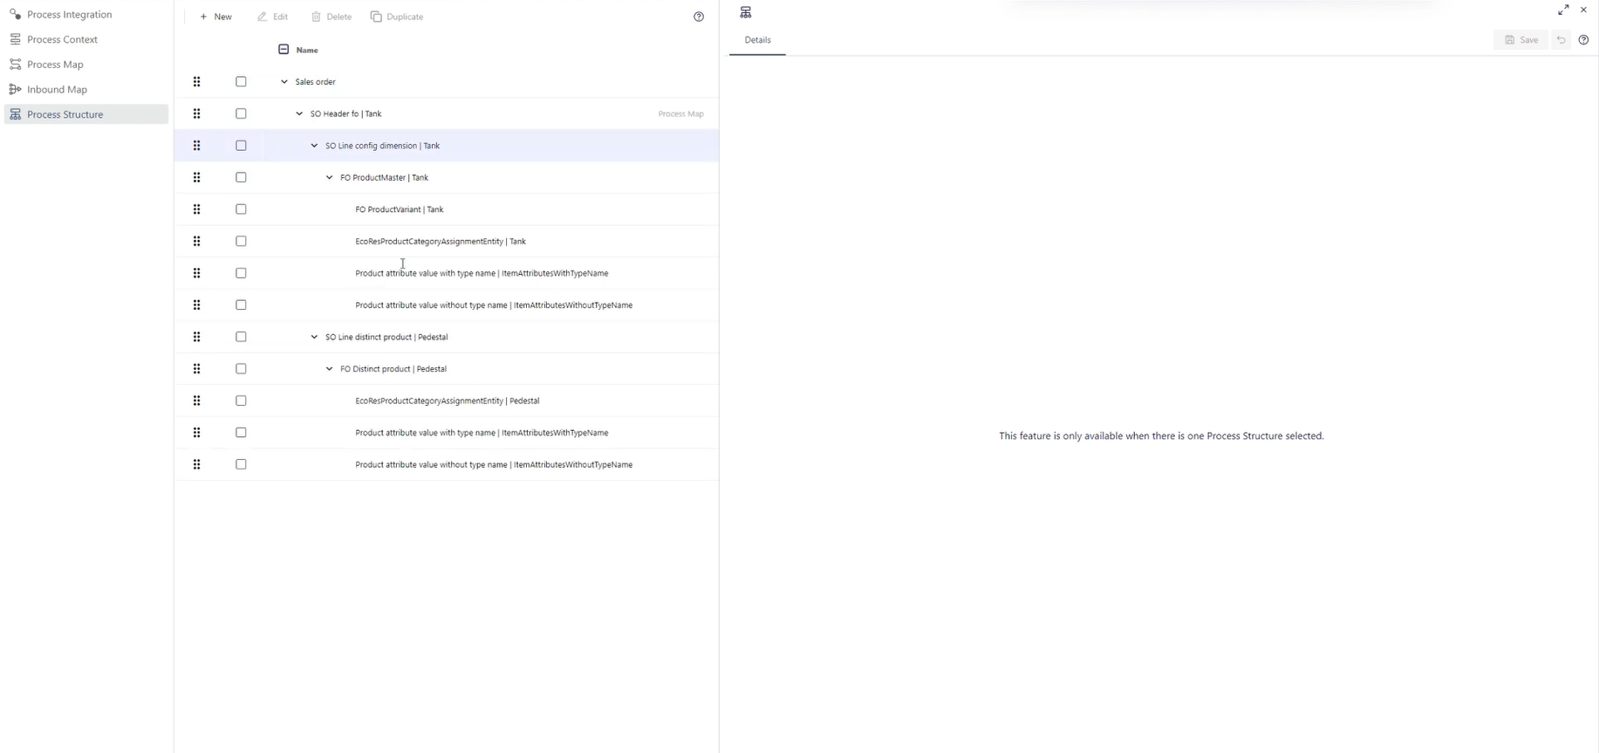The width and height of the screenshot is (1599, 753).
Task: Check SO Line distinct product checkbox
Action: [x=241, y=337]
